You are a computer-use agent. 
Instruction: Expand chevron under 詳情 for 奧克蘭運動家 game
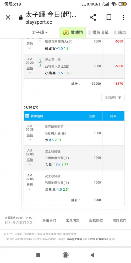click(x=30, y=140)
